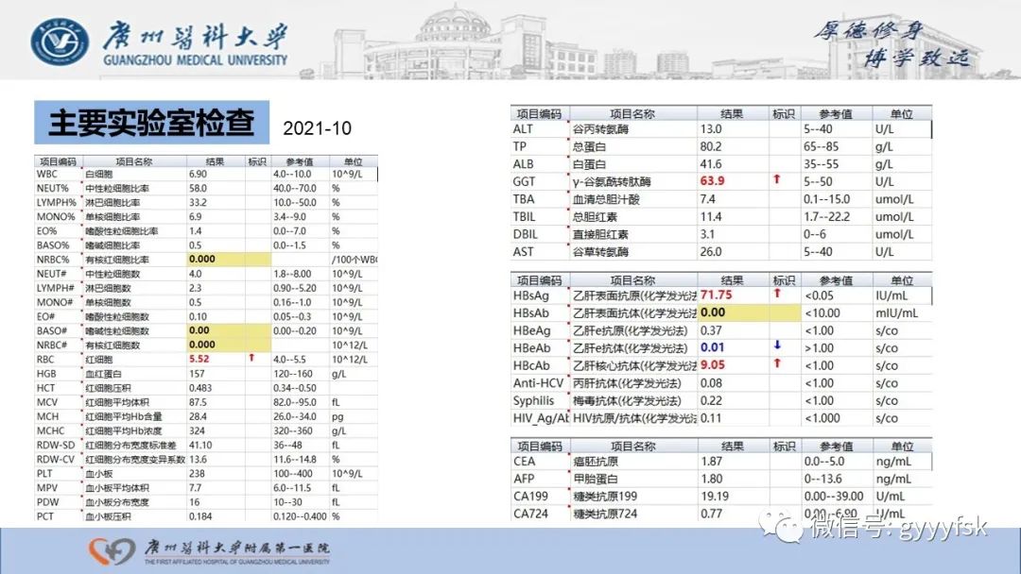The width and height of the screenshot is (1021, 574).
Task: Select the MCV reference range 82.0--95.0
Action: 294,402
